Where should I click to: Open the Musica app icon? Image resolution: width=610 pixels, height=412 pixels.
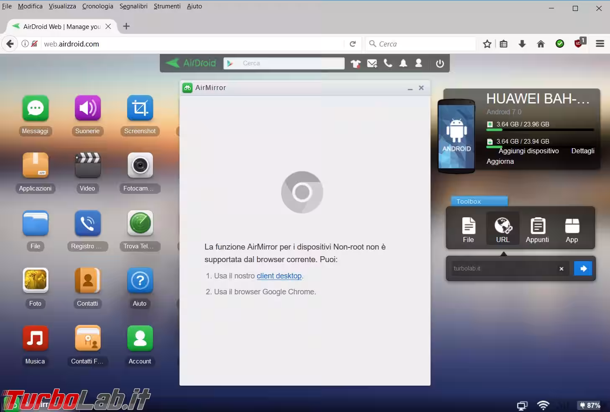pos(36,338)
